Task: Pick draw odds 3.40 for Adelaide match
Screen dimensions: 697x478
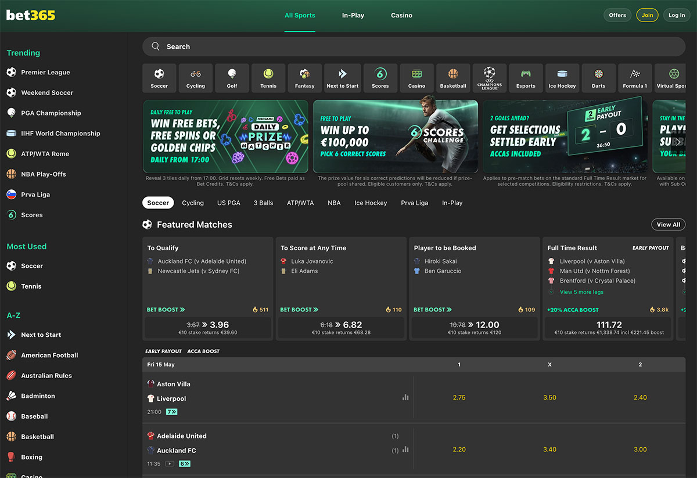Action: click(549, 450)
